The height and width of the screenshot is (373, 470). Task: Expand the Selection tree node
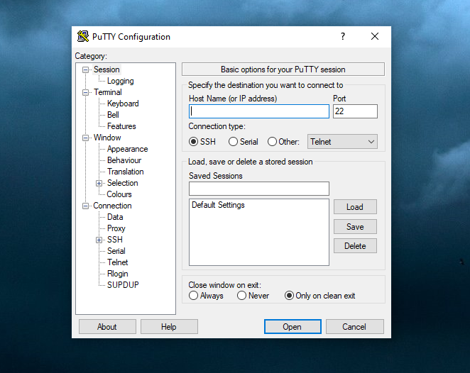pos(99,183)
